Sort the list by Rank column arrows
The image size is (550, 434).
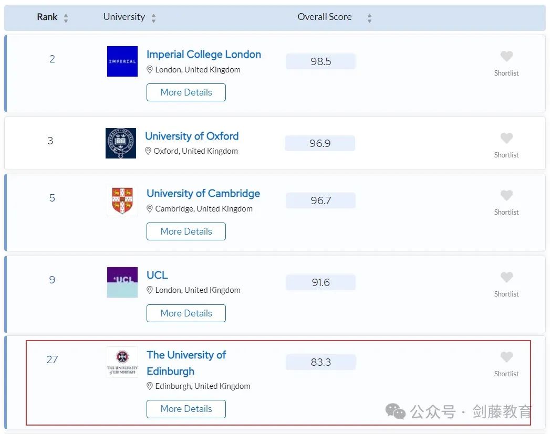66,18
